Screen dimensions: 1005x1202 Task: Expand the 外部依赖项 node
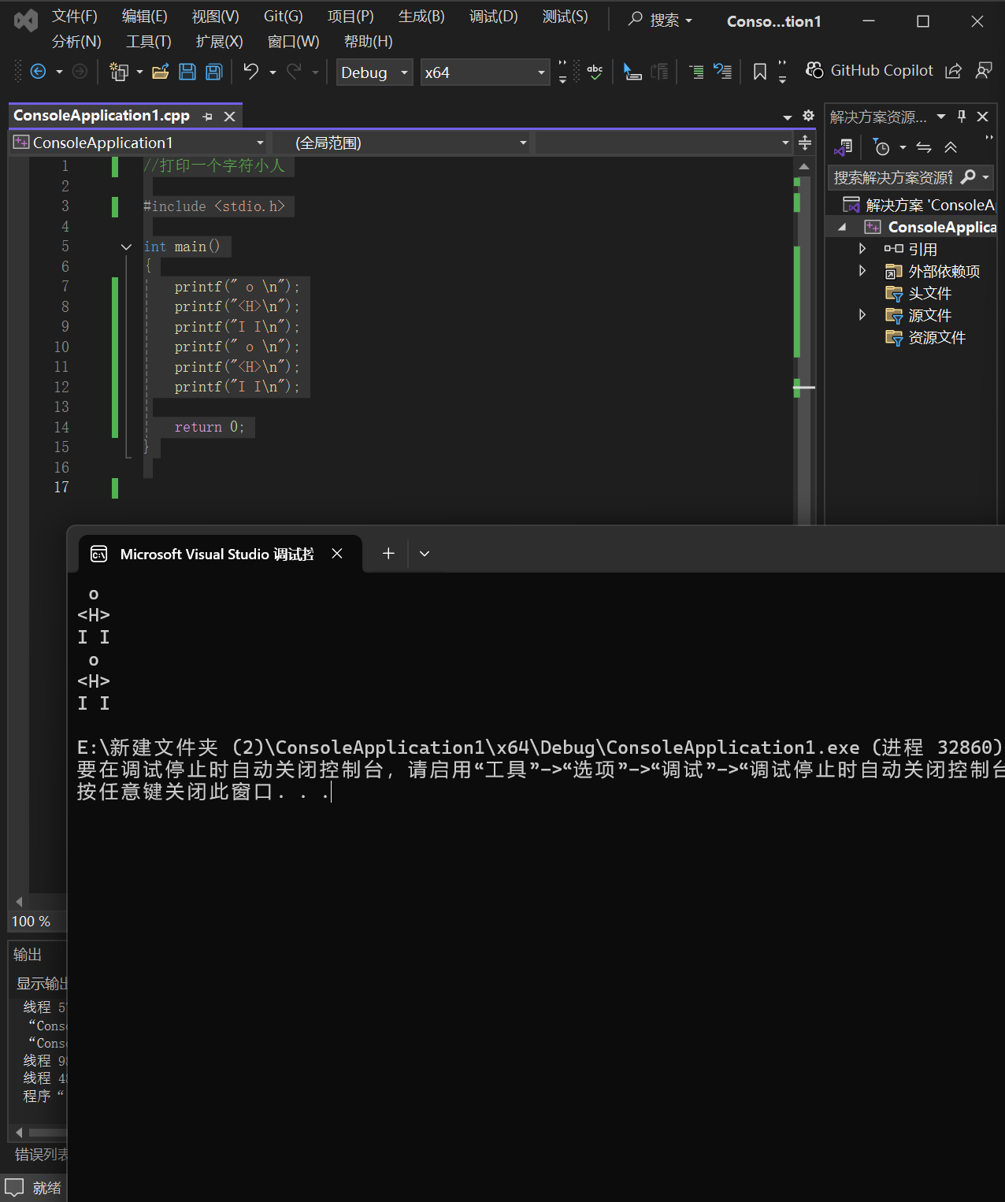click(862, 271)
